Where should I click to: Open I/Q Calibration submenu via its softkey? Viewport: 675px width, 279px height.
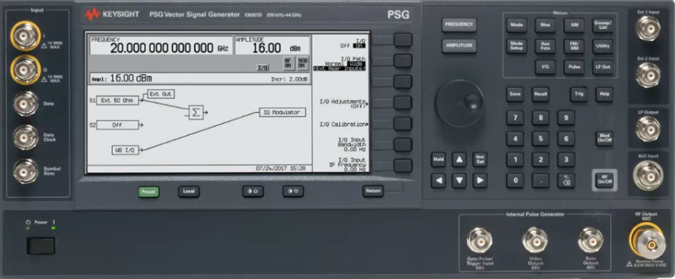click(x=403, y=124)
